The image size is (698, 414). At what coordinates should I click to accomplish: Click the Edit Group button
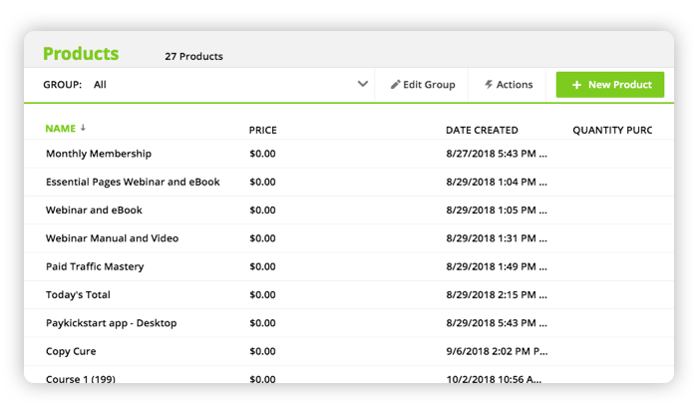click(x=423, y=85)
